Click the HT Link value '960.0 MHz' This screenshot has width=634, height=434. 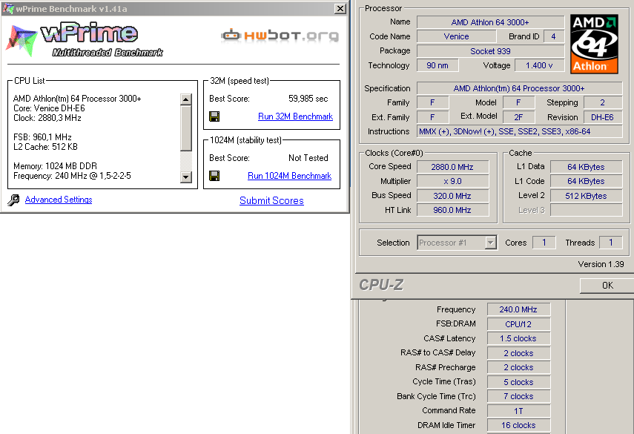(x=452, y=210)
